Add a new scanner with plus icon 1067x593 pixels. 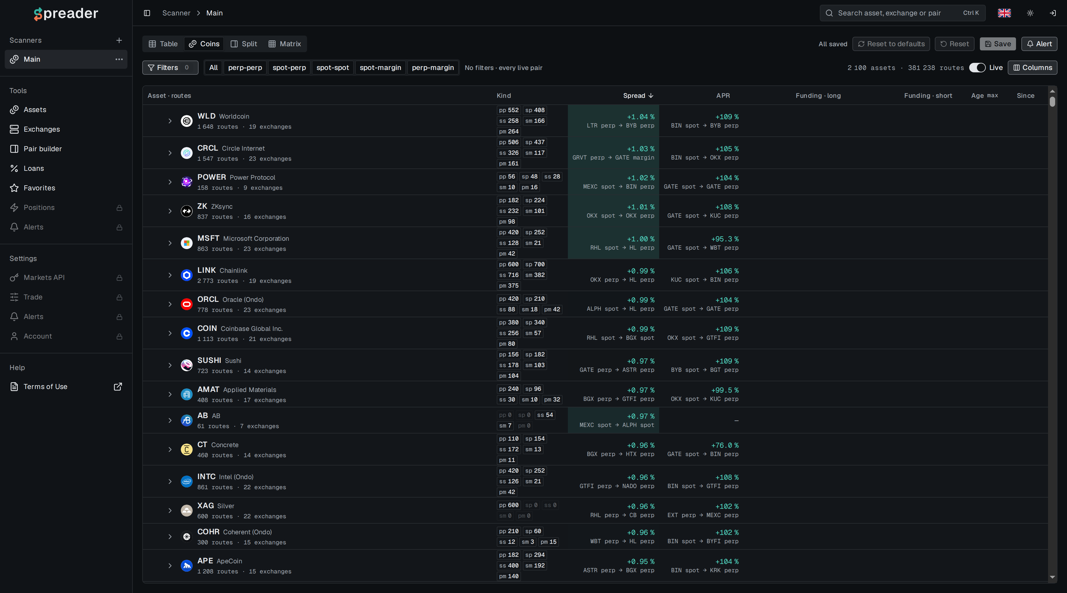pyautogui.click(x=119, y=40)
